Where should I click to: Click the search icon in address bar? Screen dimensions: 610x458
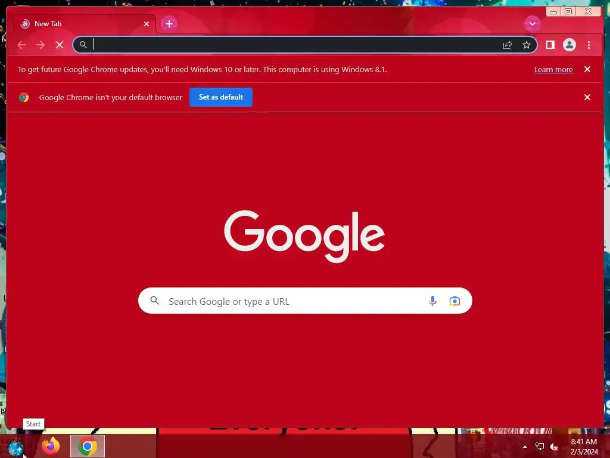pos(83,45)
